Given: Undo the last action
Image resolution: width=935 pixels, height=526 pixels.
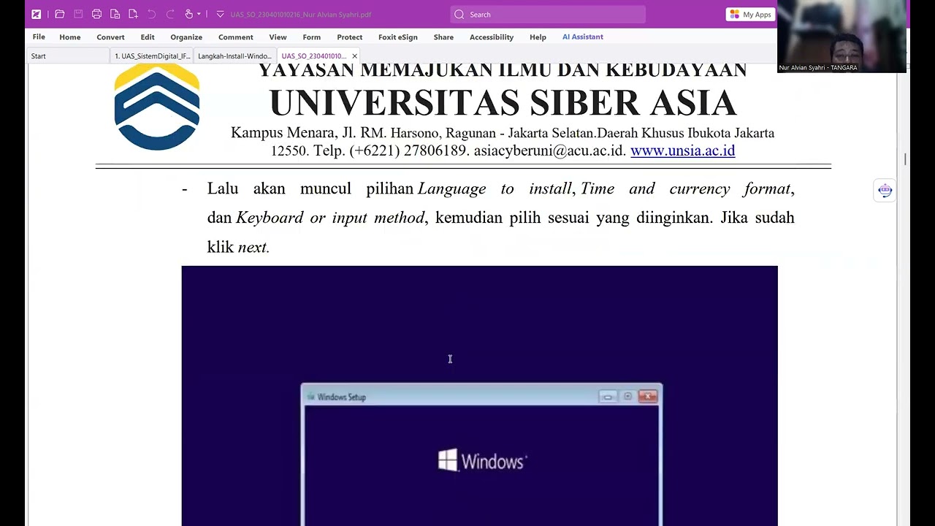Looking at the screenshot, I should click(152, 14).
